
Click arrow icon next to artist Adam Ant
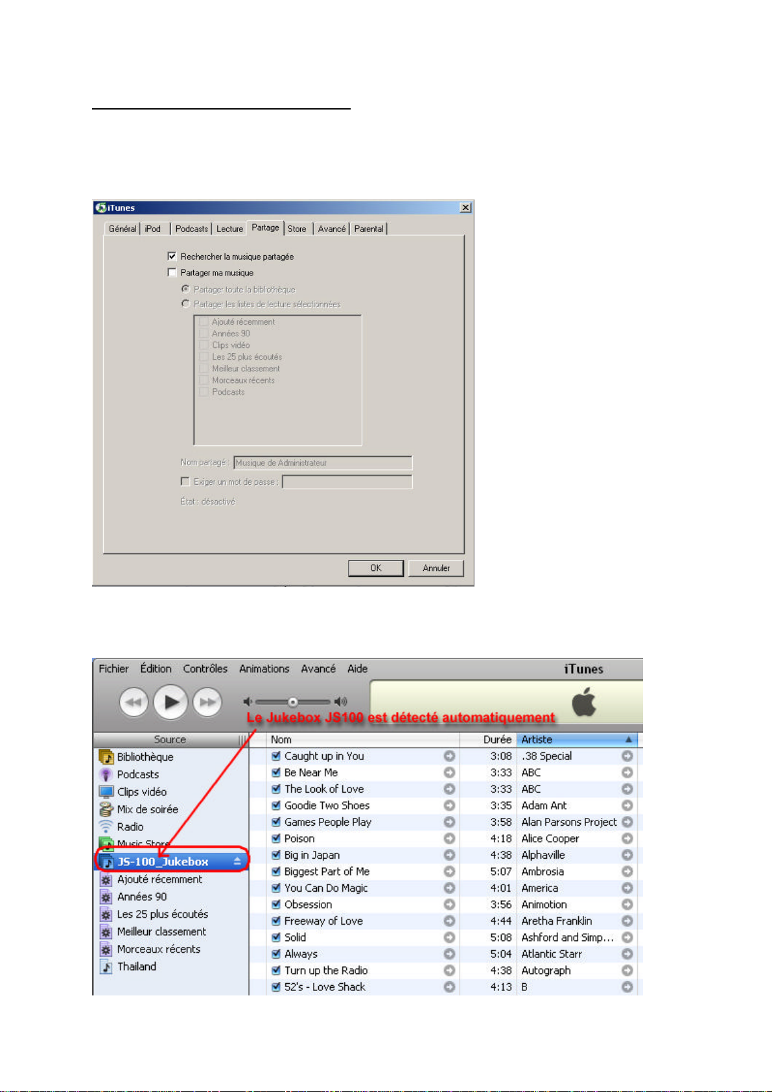point(627,806)
